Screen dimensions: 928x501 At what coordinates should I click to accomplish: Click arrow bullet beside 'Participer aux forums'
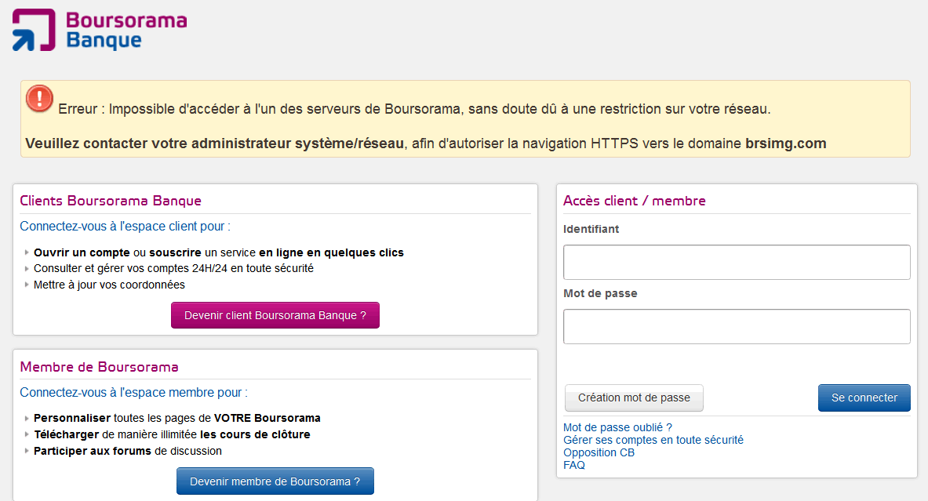coord(27,451)
